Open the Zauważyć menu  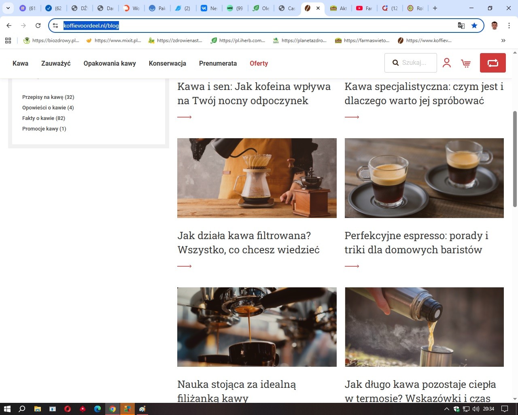56,63
